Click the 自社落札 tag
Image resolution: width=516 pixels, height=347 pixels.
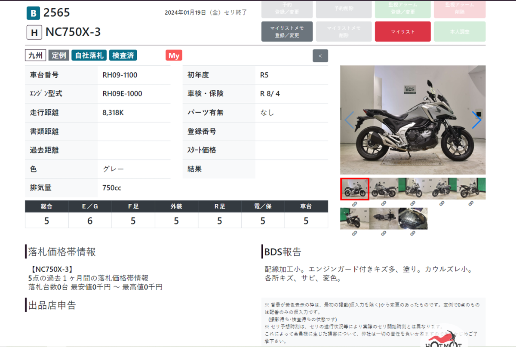[89, 55]
